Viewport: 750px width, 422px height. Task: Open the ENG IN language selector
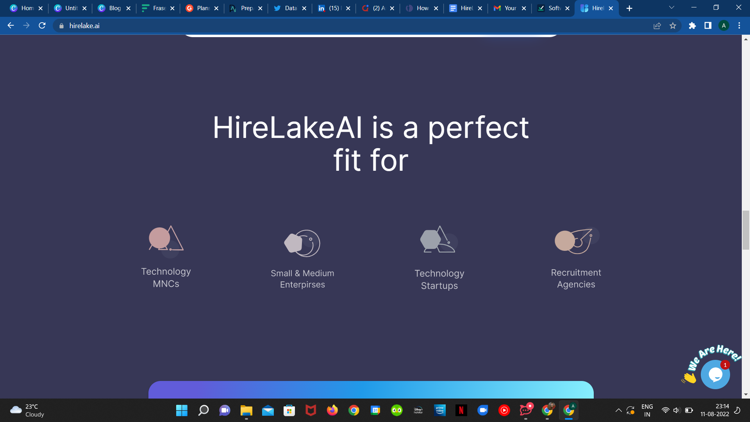[x=647, y=410]
